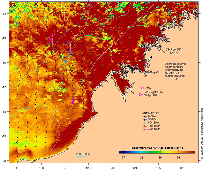205x170 pixels.
Task: Click the 0.5m/s velocity scale arrow
Action: pyautogui.click(x=173, y=79)
